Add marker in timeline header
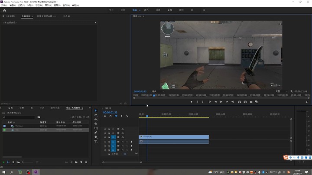The image size is (312, 175). click(122, 116)
